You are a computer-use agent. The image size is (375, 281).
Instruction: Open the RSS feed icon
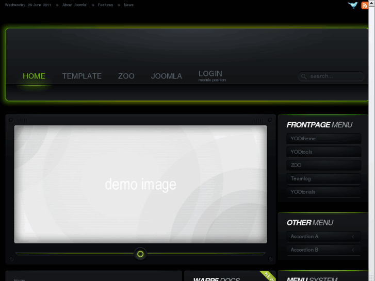(x=365, y=5)
